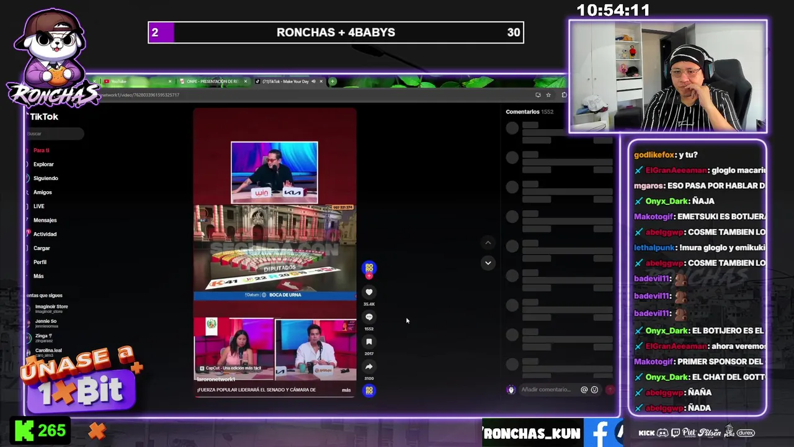Open Explorar in TikTok sidebar
This screenshot has height=447, width=794.
tap(43, 165)
